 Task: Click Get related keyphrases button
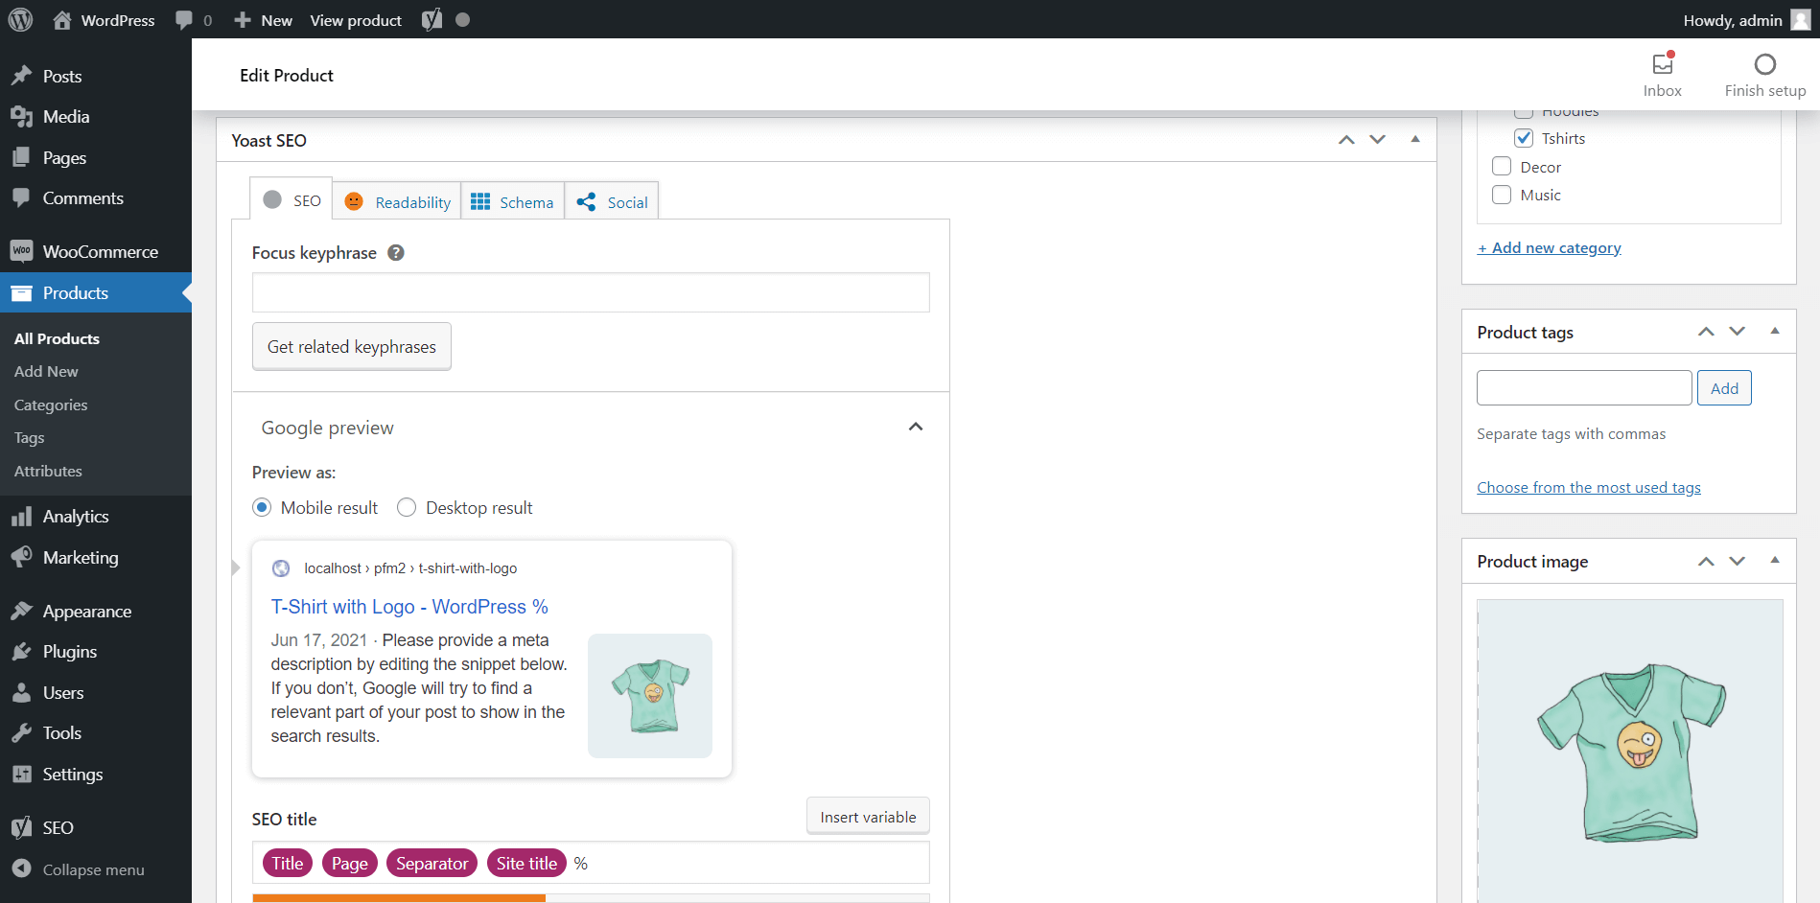(x=352, y=347)
